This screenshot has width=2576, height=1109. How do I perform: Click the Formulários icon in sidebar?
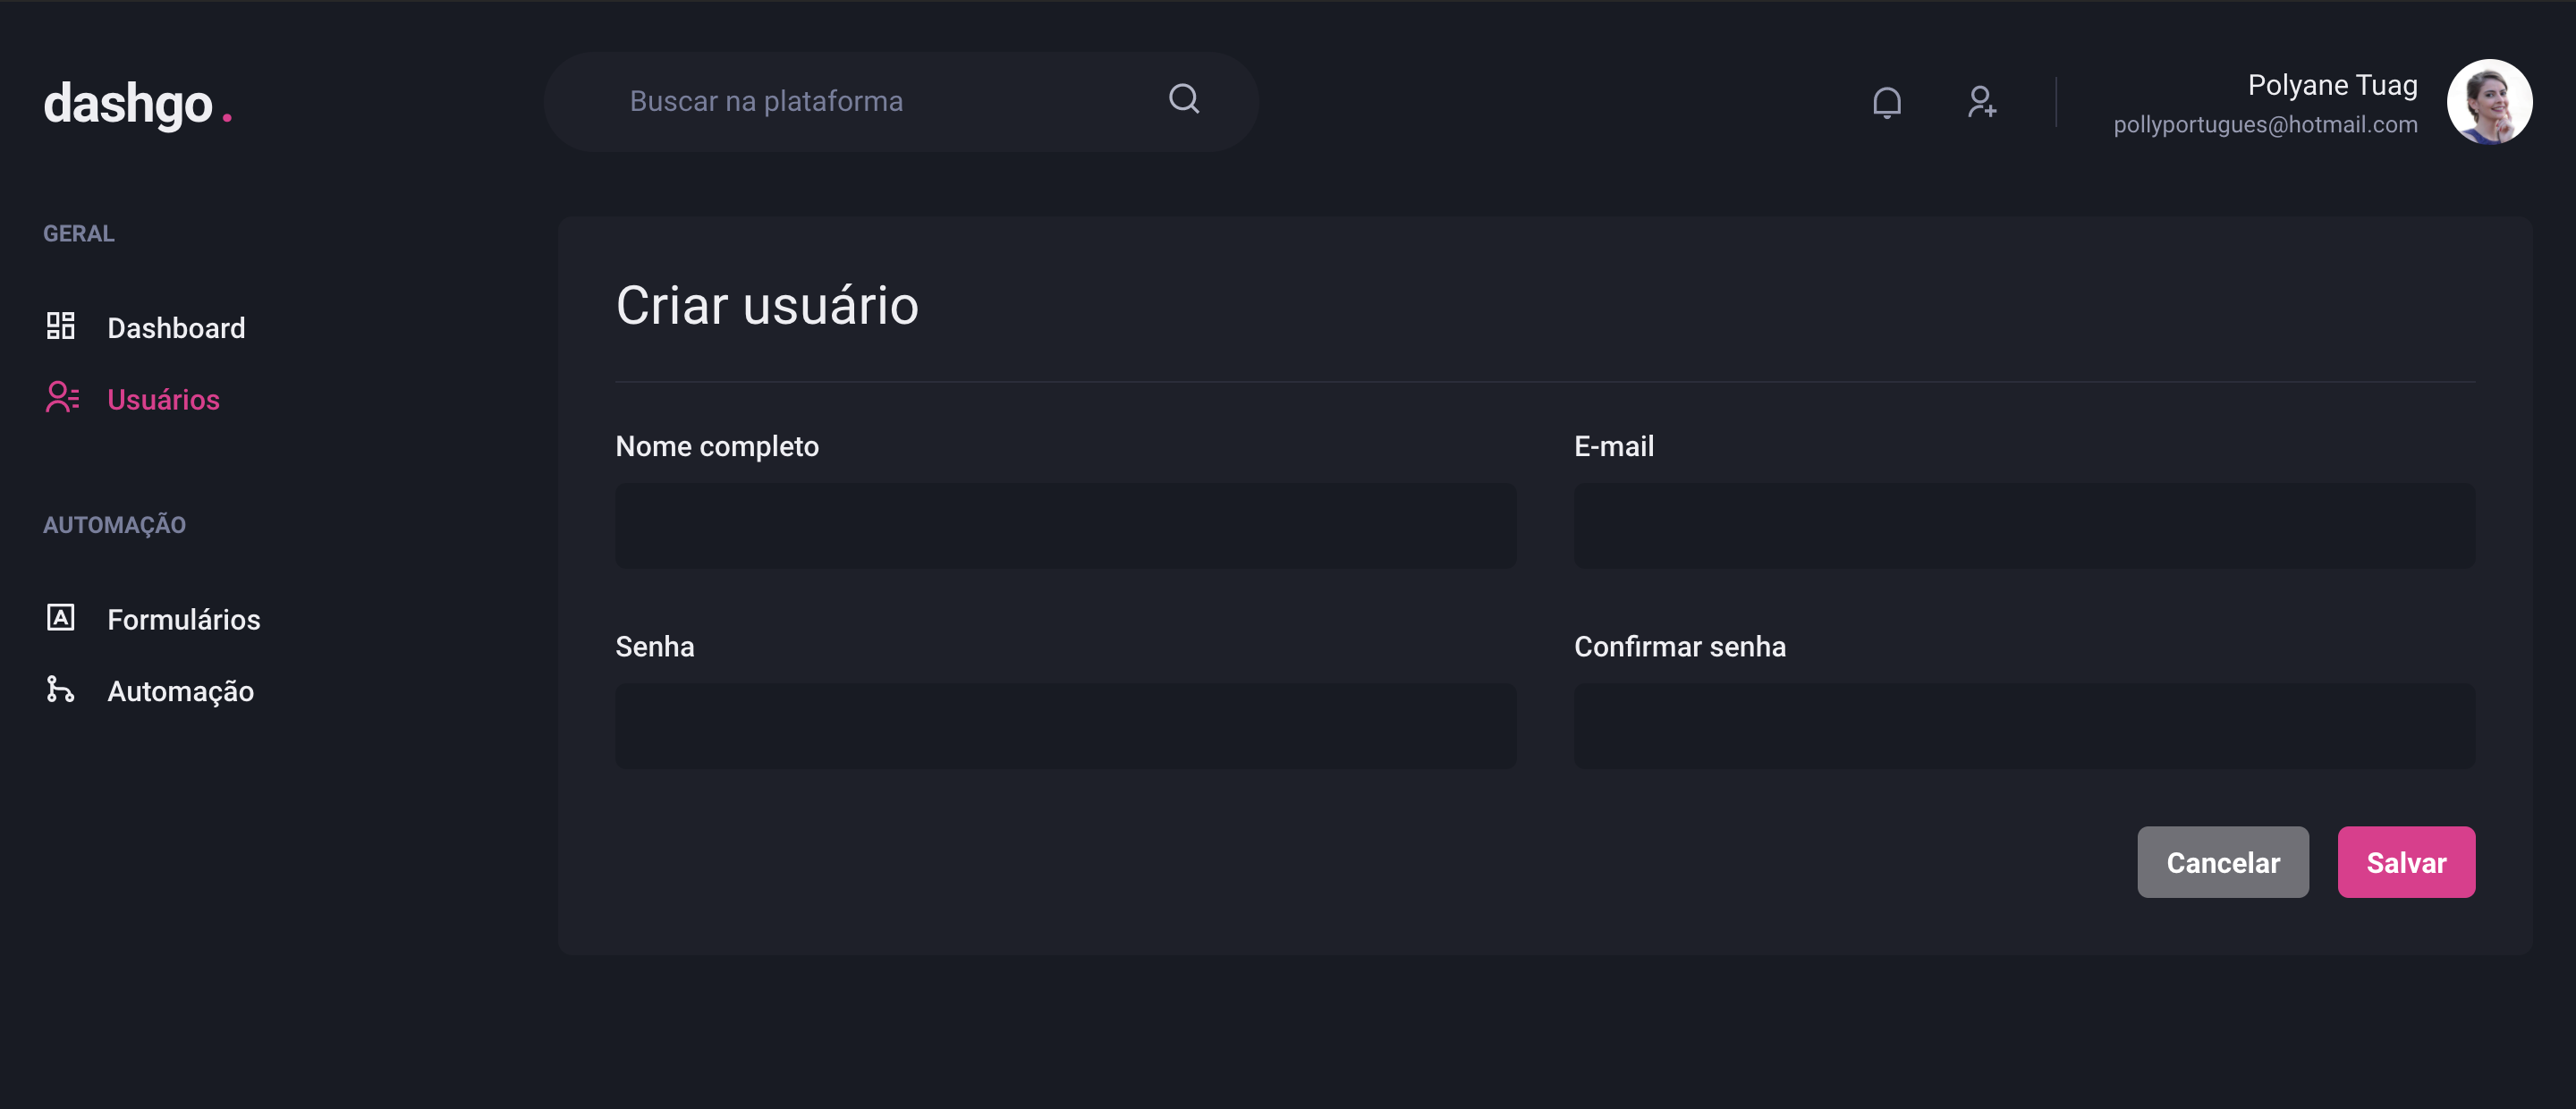(61, 618)
